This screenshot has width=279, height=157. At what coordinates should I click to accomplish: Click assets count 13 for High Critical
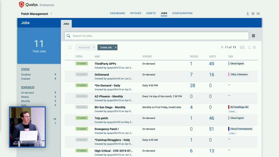tap(212, 151)
